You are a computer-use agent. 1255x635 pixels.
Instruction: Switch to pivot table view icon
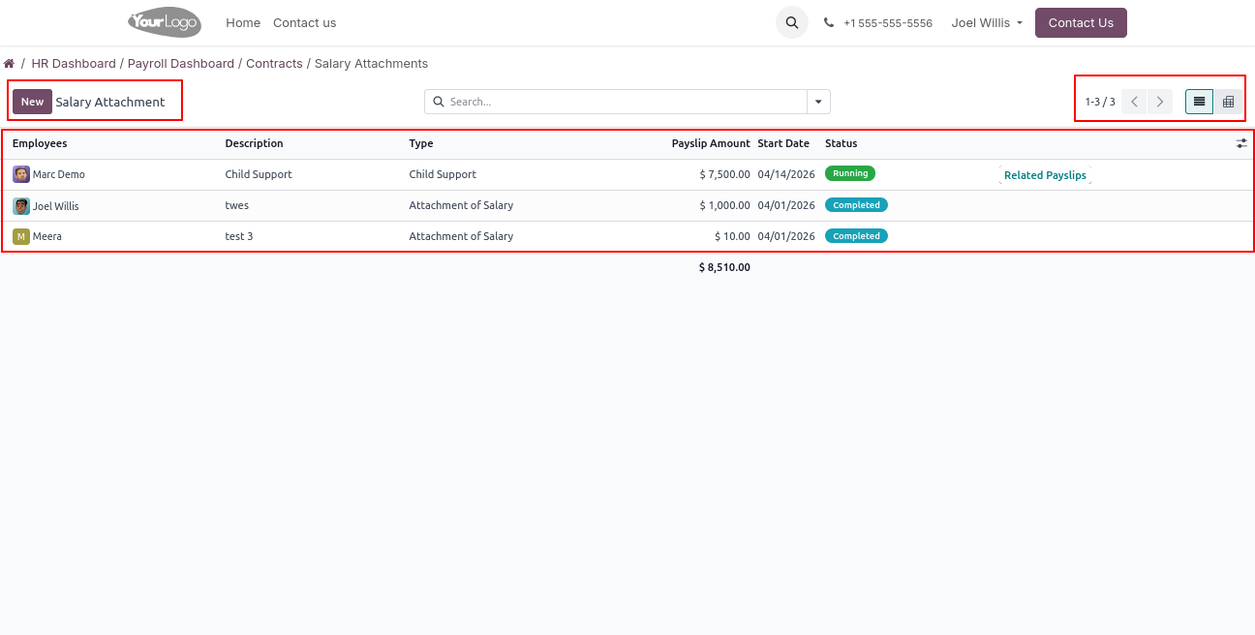[1228, 102]
